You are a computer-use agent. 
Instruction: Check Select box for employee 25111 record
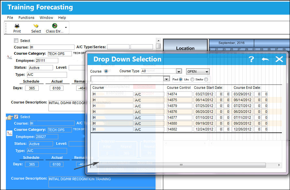point(16,40)
